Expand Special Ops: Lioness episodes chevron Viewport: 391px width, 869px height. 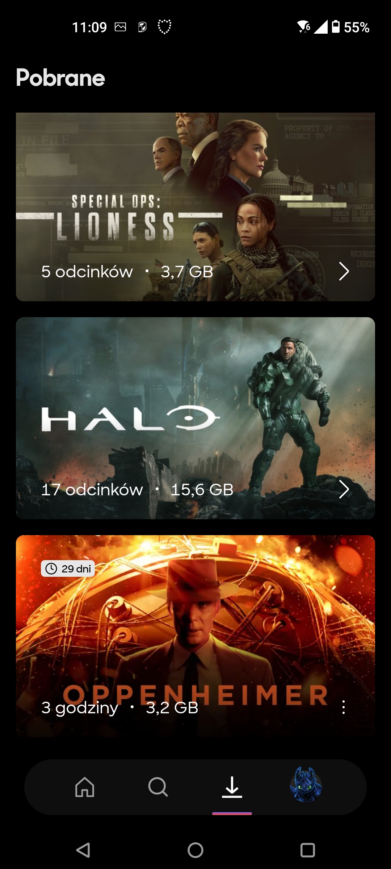(x=344, y=271)
